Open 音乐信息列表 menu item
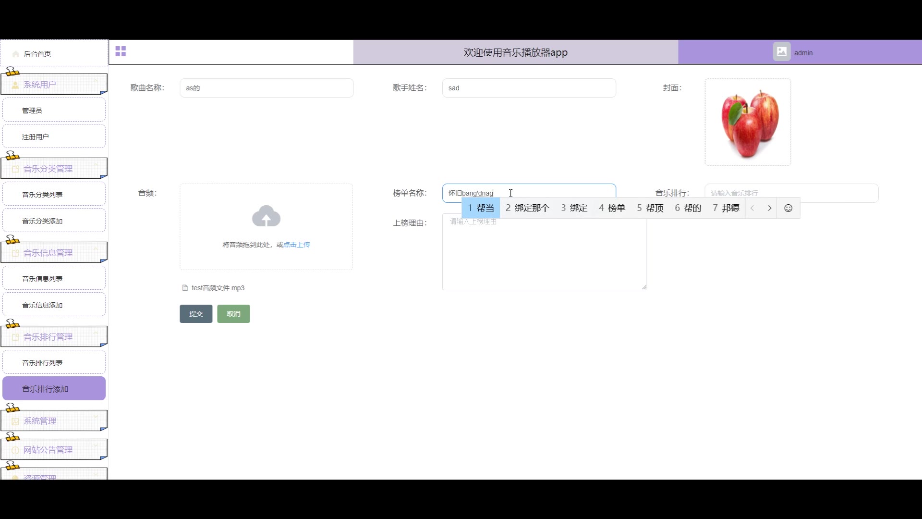 coord(42,279)
